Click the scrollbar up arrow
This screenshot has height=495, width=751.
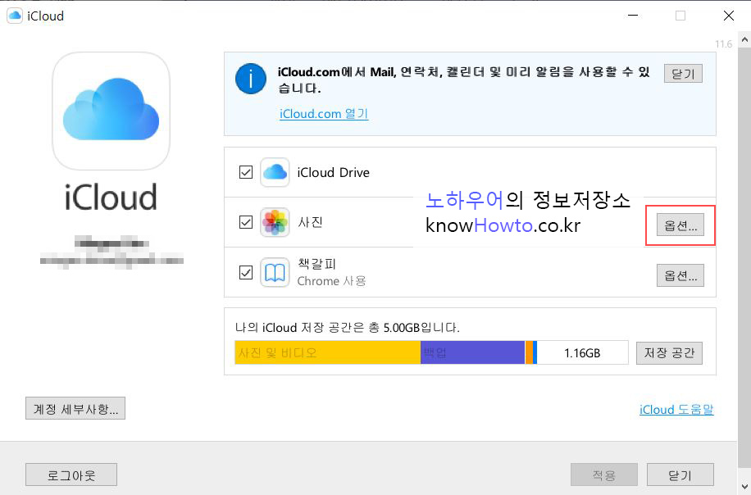[744, 40]
